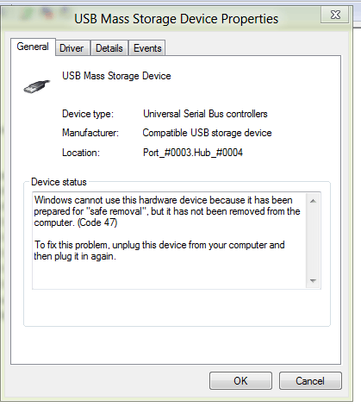361x407 pixels.
Task: Click the device status scroll up arrow
Action: tap(313, 201)
